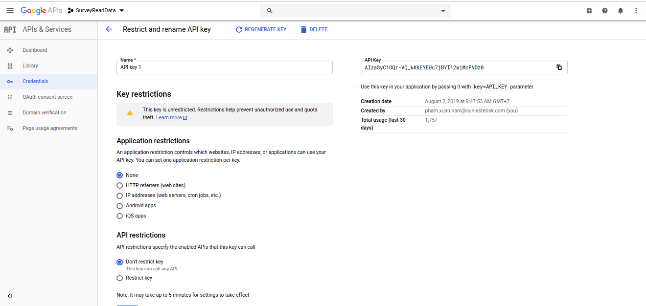Go to Dashboard in sidebar
The image size is (646, 306).
(x=35, y=50)
